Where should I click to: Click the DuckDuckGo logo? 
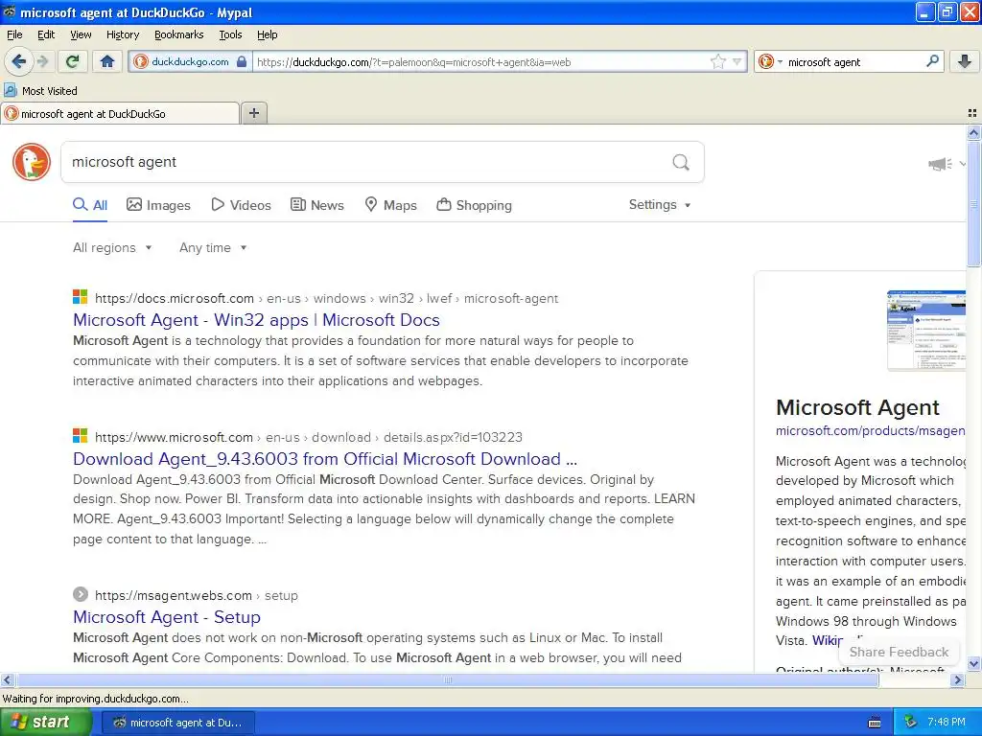(x=32, y=162)
